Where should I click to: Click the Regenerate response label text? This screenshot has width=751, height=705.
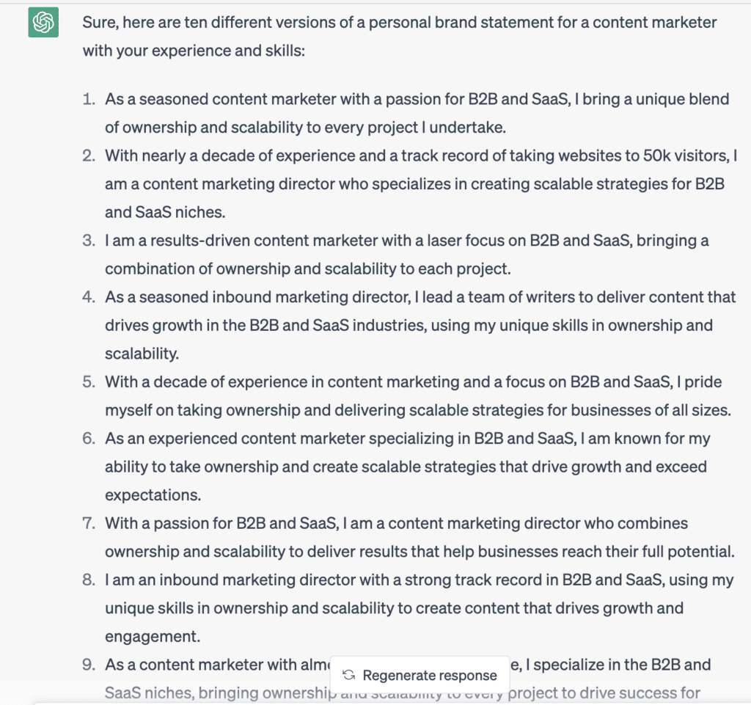(x=429, y=675)
